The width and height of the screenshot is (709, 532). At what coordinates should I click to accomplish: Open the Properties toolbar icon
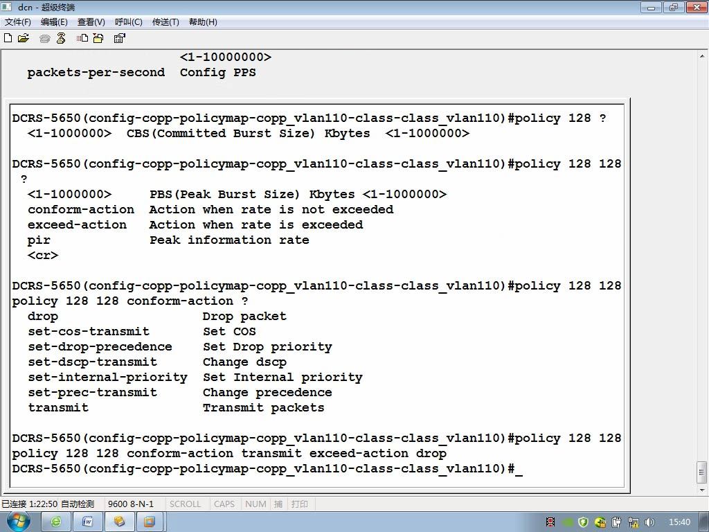pyautogui.click(x=119, y=38)
